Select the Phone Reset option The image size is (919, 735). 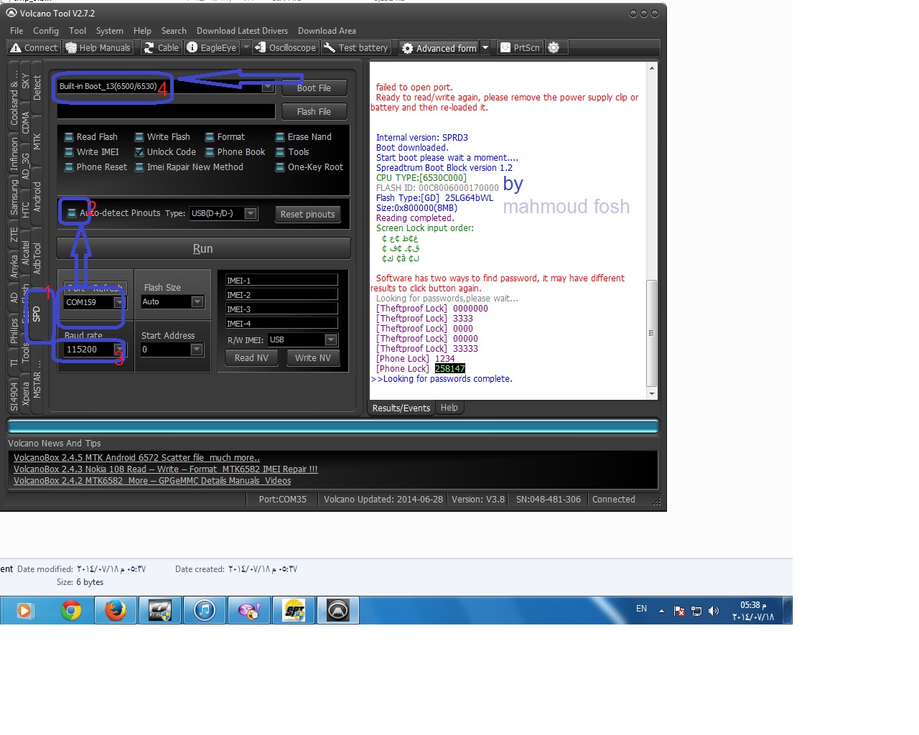(95, 167)
